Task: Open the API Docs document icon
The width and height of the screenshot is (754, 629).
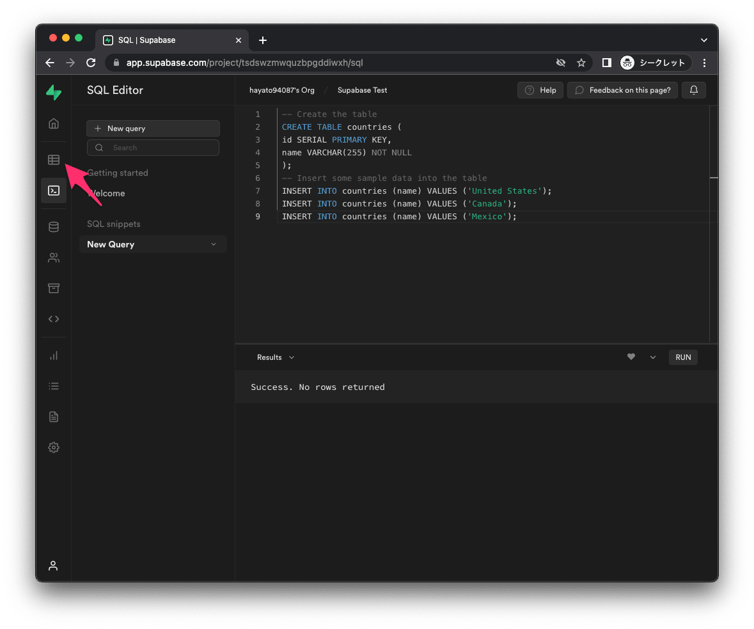Action: click(54, 417)
